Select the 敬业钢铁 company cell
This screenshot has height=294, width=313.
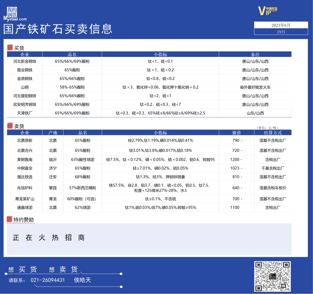25,70
